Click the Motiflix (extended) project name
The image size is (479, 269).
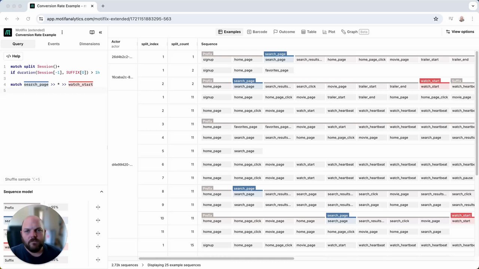coord(30,30)
